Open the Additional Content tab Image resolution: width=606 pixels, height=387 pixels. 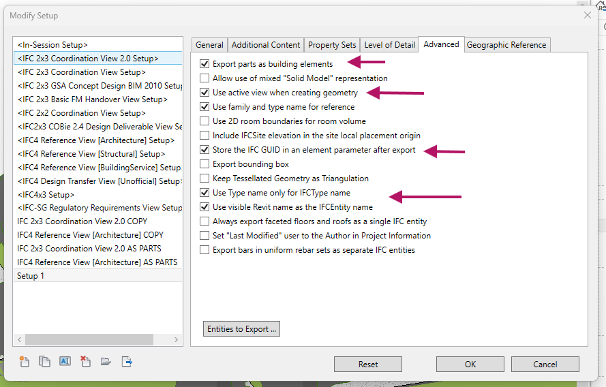pos(266,45)
